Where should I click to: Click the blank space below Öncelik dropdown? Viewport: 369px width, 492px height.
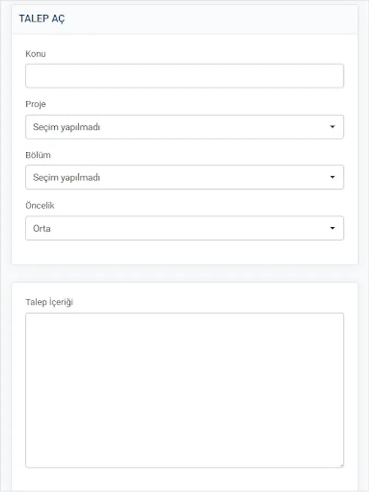184,252
